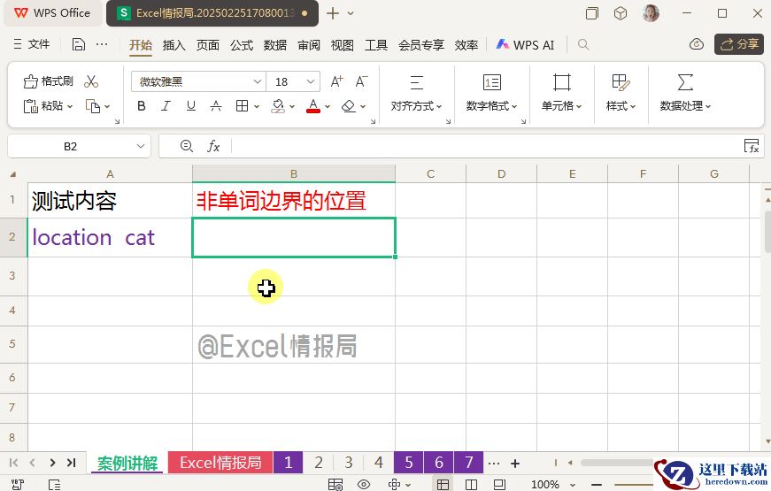
Task: Toggle Strikethrough formatting
Action: tap(216, 105)
